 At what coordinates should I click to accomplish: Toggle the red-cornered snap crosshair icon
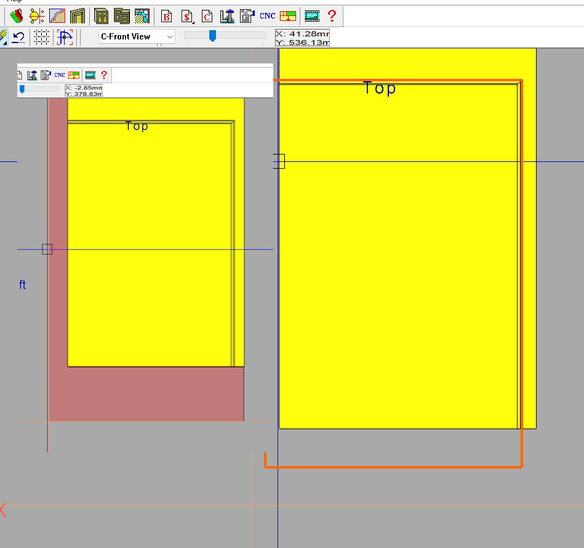65,37
